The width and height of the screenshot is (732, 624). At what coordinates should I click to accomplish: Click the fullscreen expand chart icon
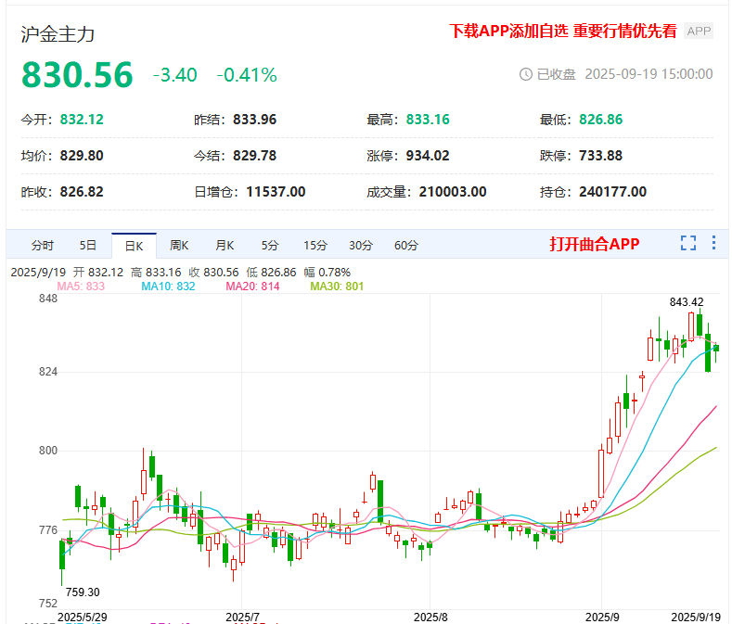click(688, 243)
